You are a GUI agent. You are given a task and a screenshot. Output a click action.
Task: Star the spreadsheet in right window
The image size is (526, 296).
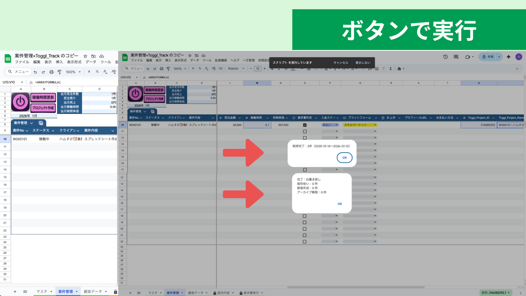click(190, 55)
